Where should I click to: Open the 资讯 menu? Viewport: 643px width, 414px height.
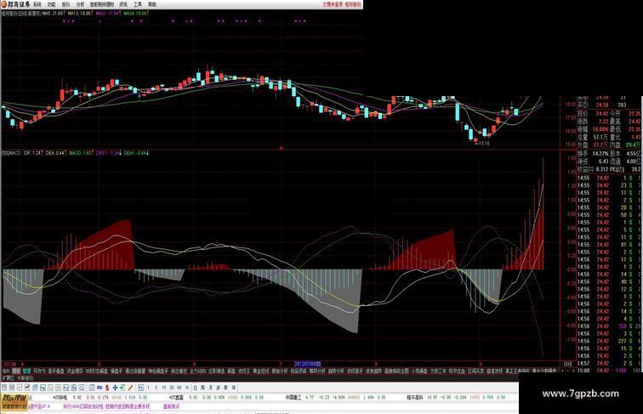tap(123, 4)
